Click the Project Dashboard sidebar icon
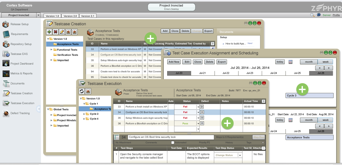The width and height of the screenshot is (342, 165). click(6, 64)
